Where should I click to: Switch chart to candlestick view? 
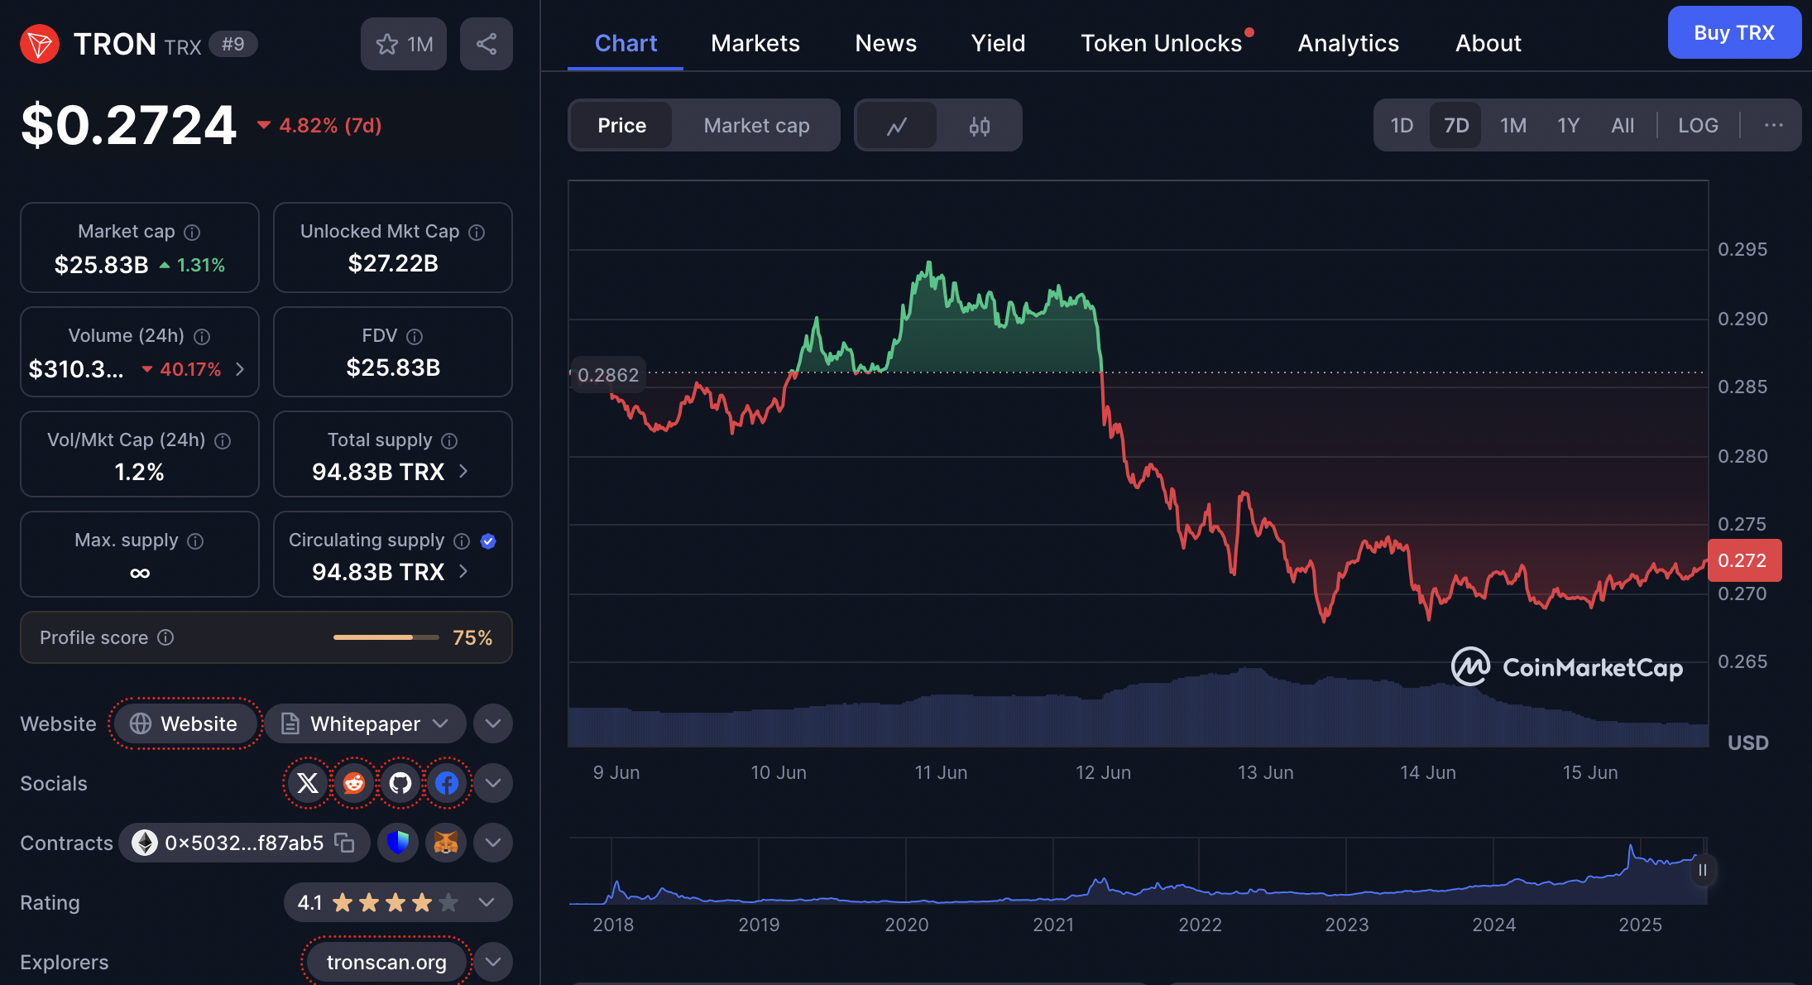point(979,126)
